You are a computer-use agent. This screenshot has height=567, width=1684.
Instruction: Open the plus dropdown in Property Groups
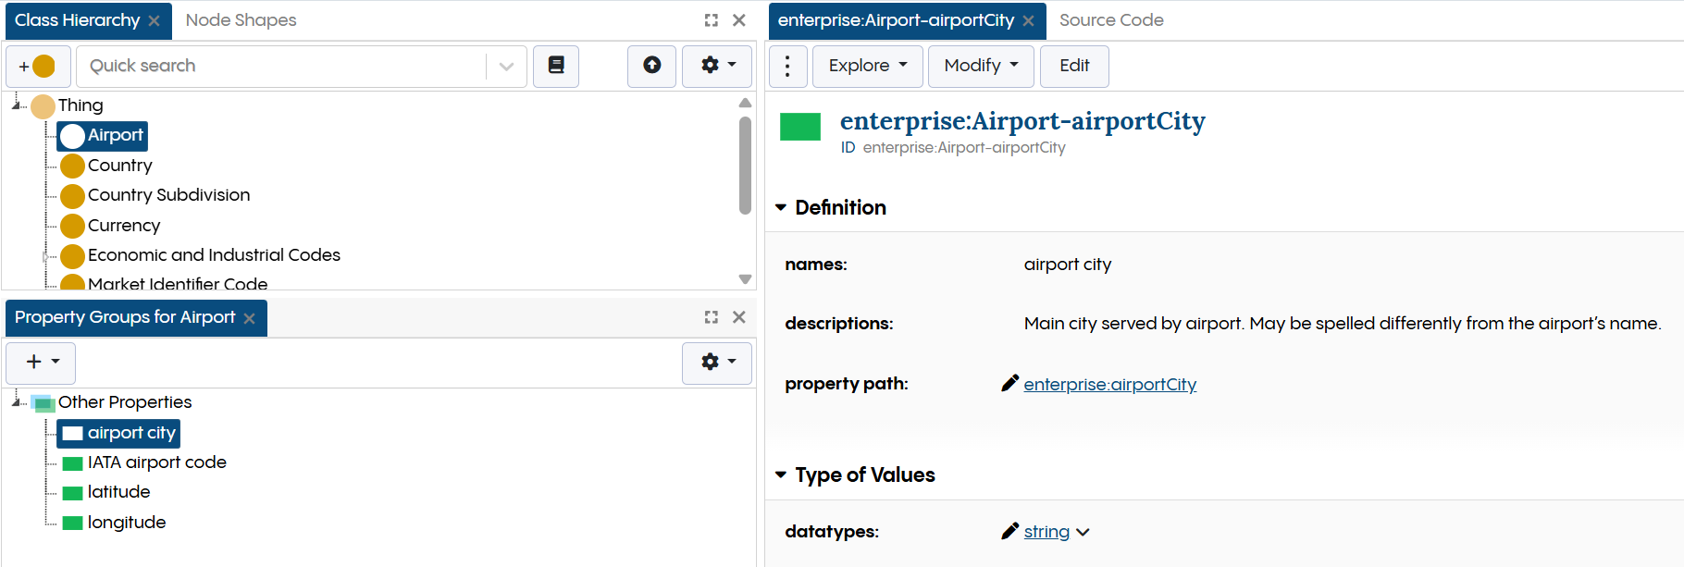coord(41,363)
